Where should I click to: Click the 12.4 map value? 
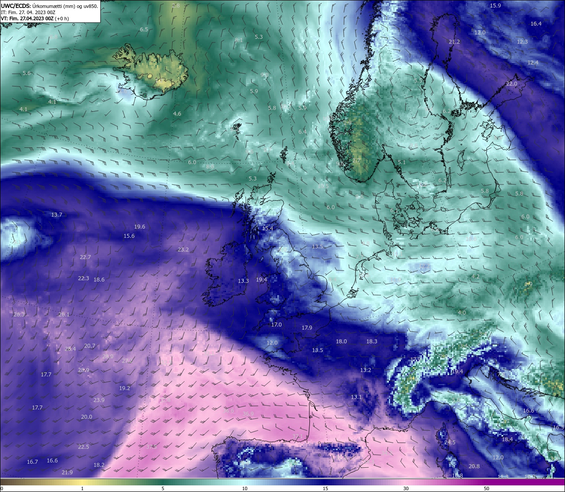coord(533,63)
